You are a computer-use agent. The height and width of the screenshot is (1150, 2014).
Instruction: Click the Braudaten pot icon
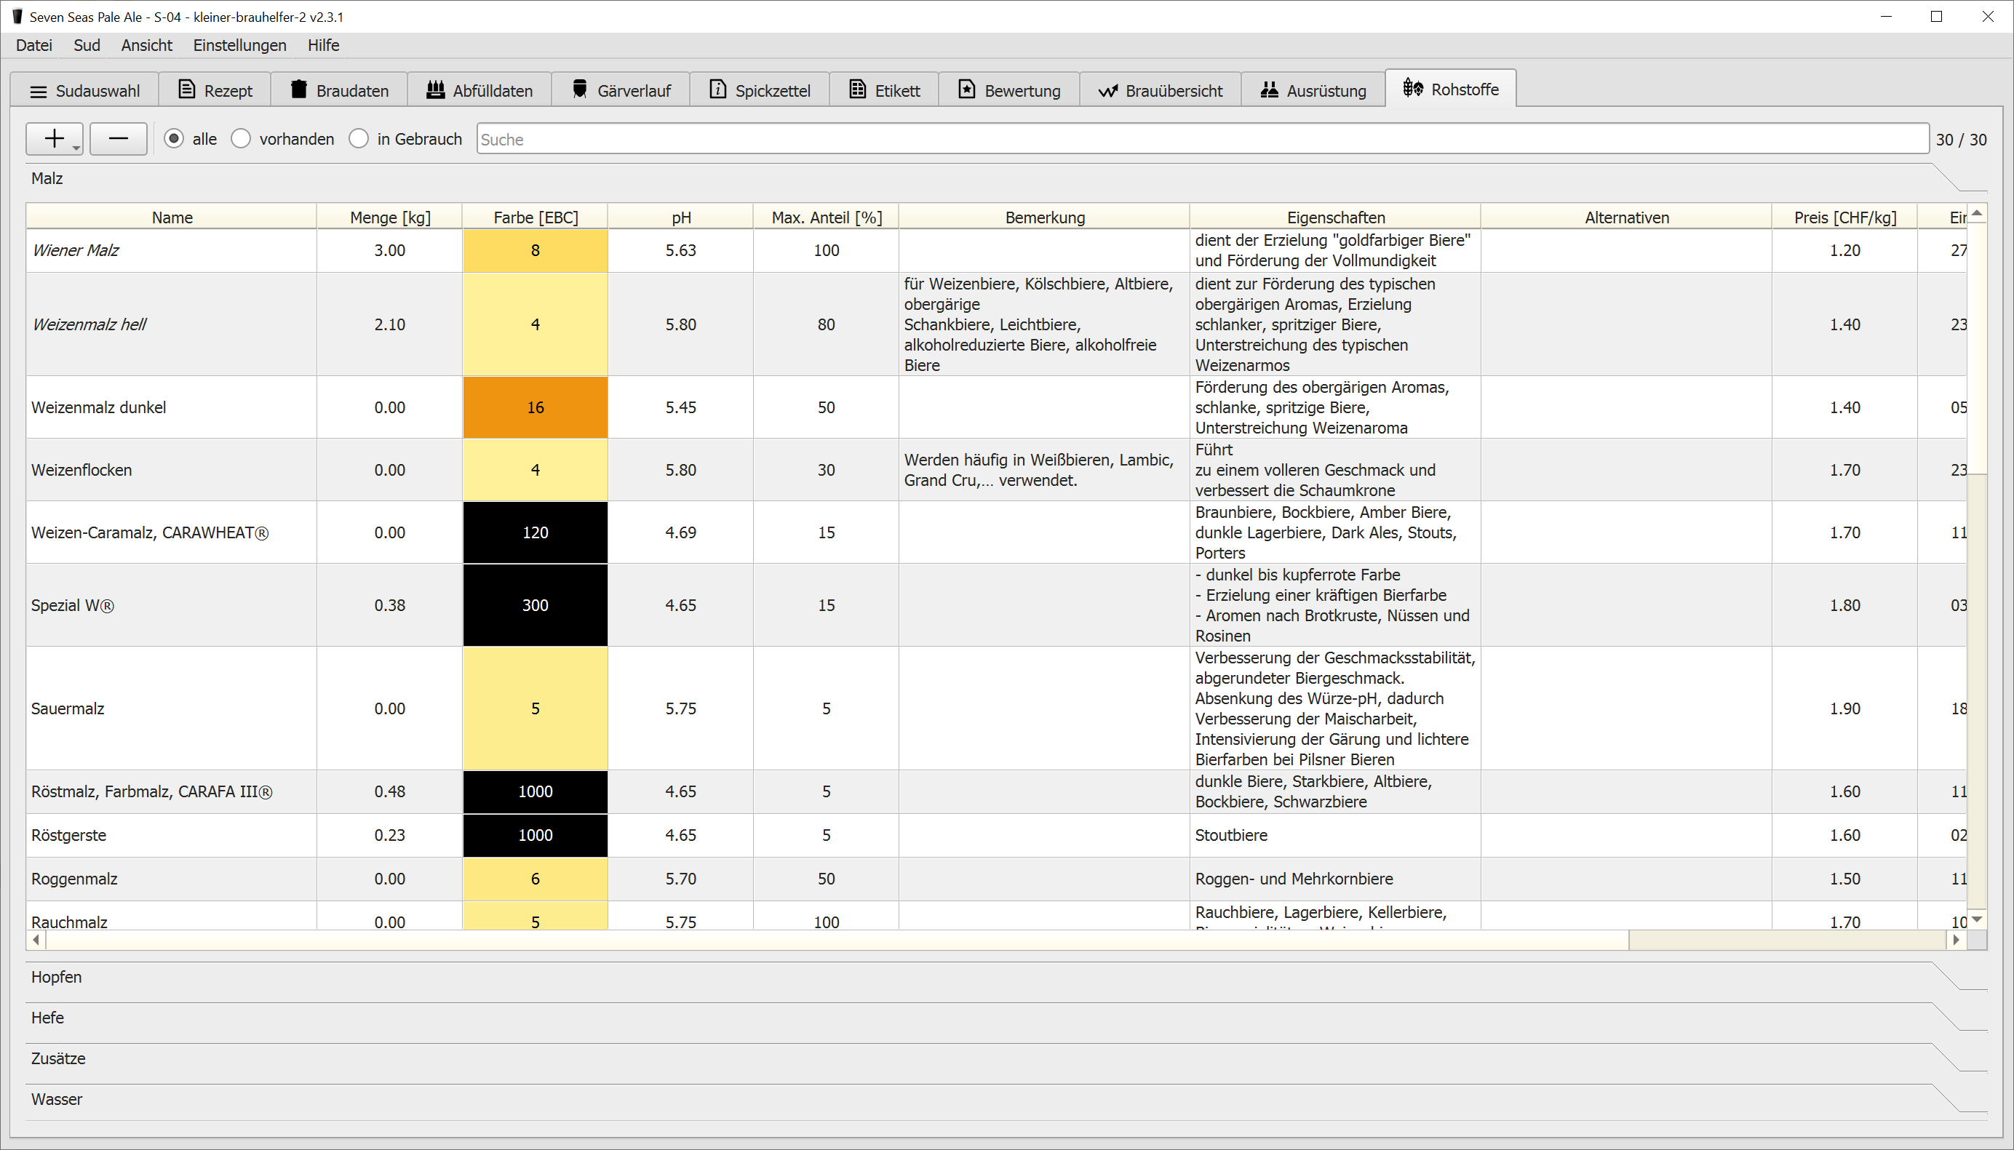point(298,89)
